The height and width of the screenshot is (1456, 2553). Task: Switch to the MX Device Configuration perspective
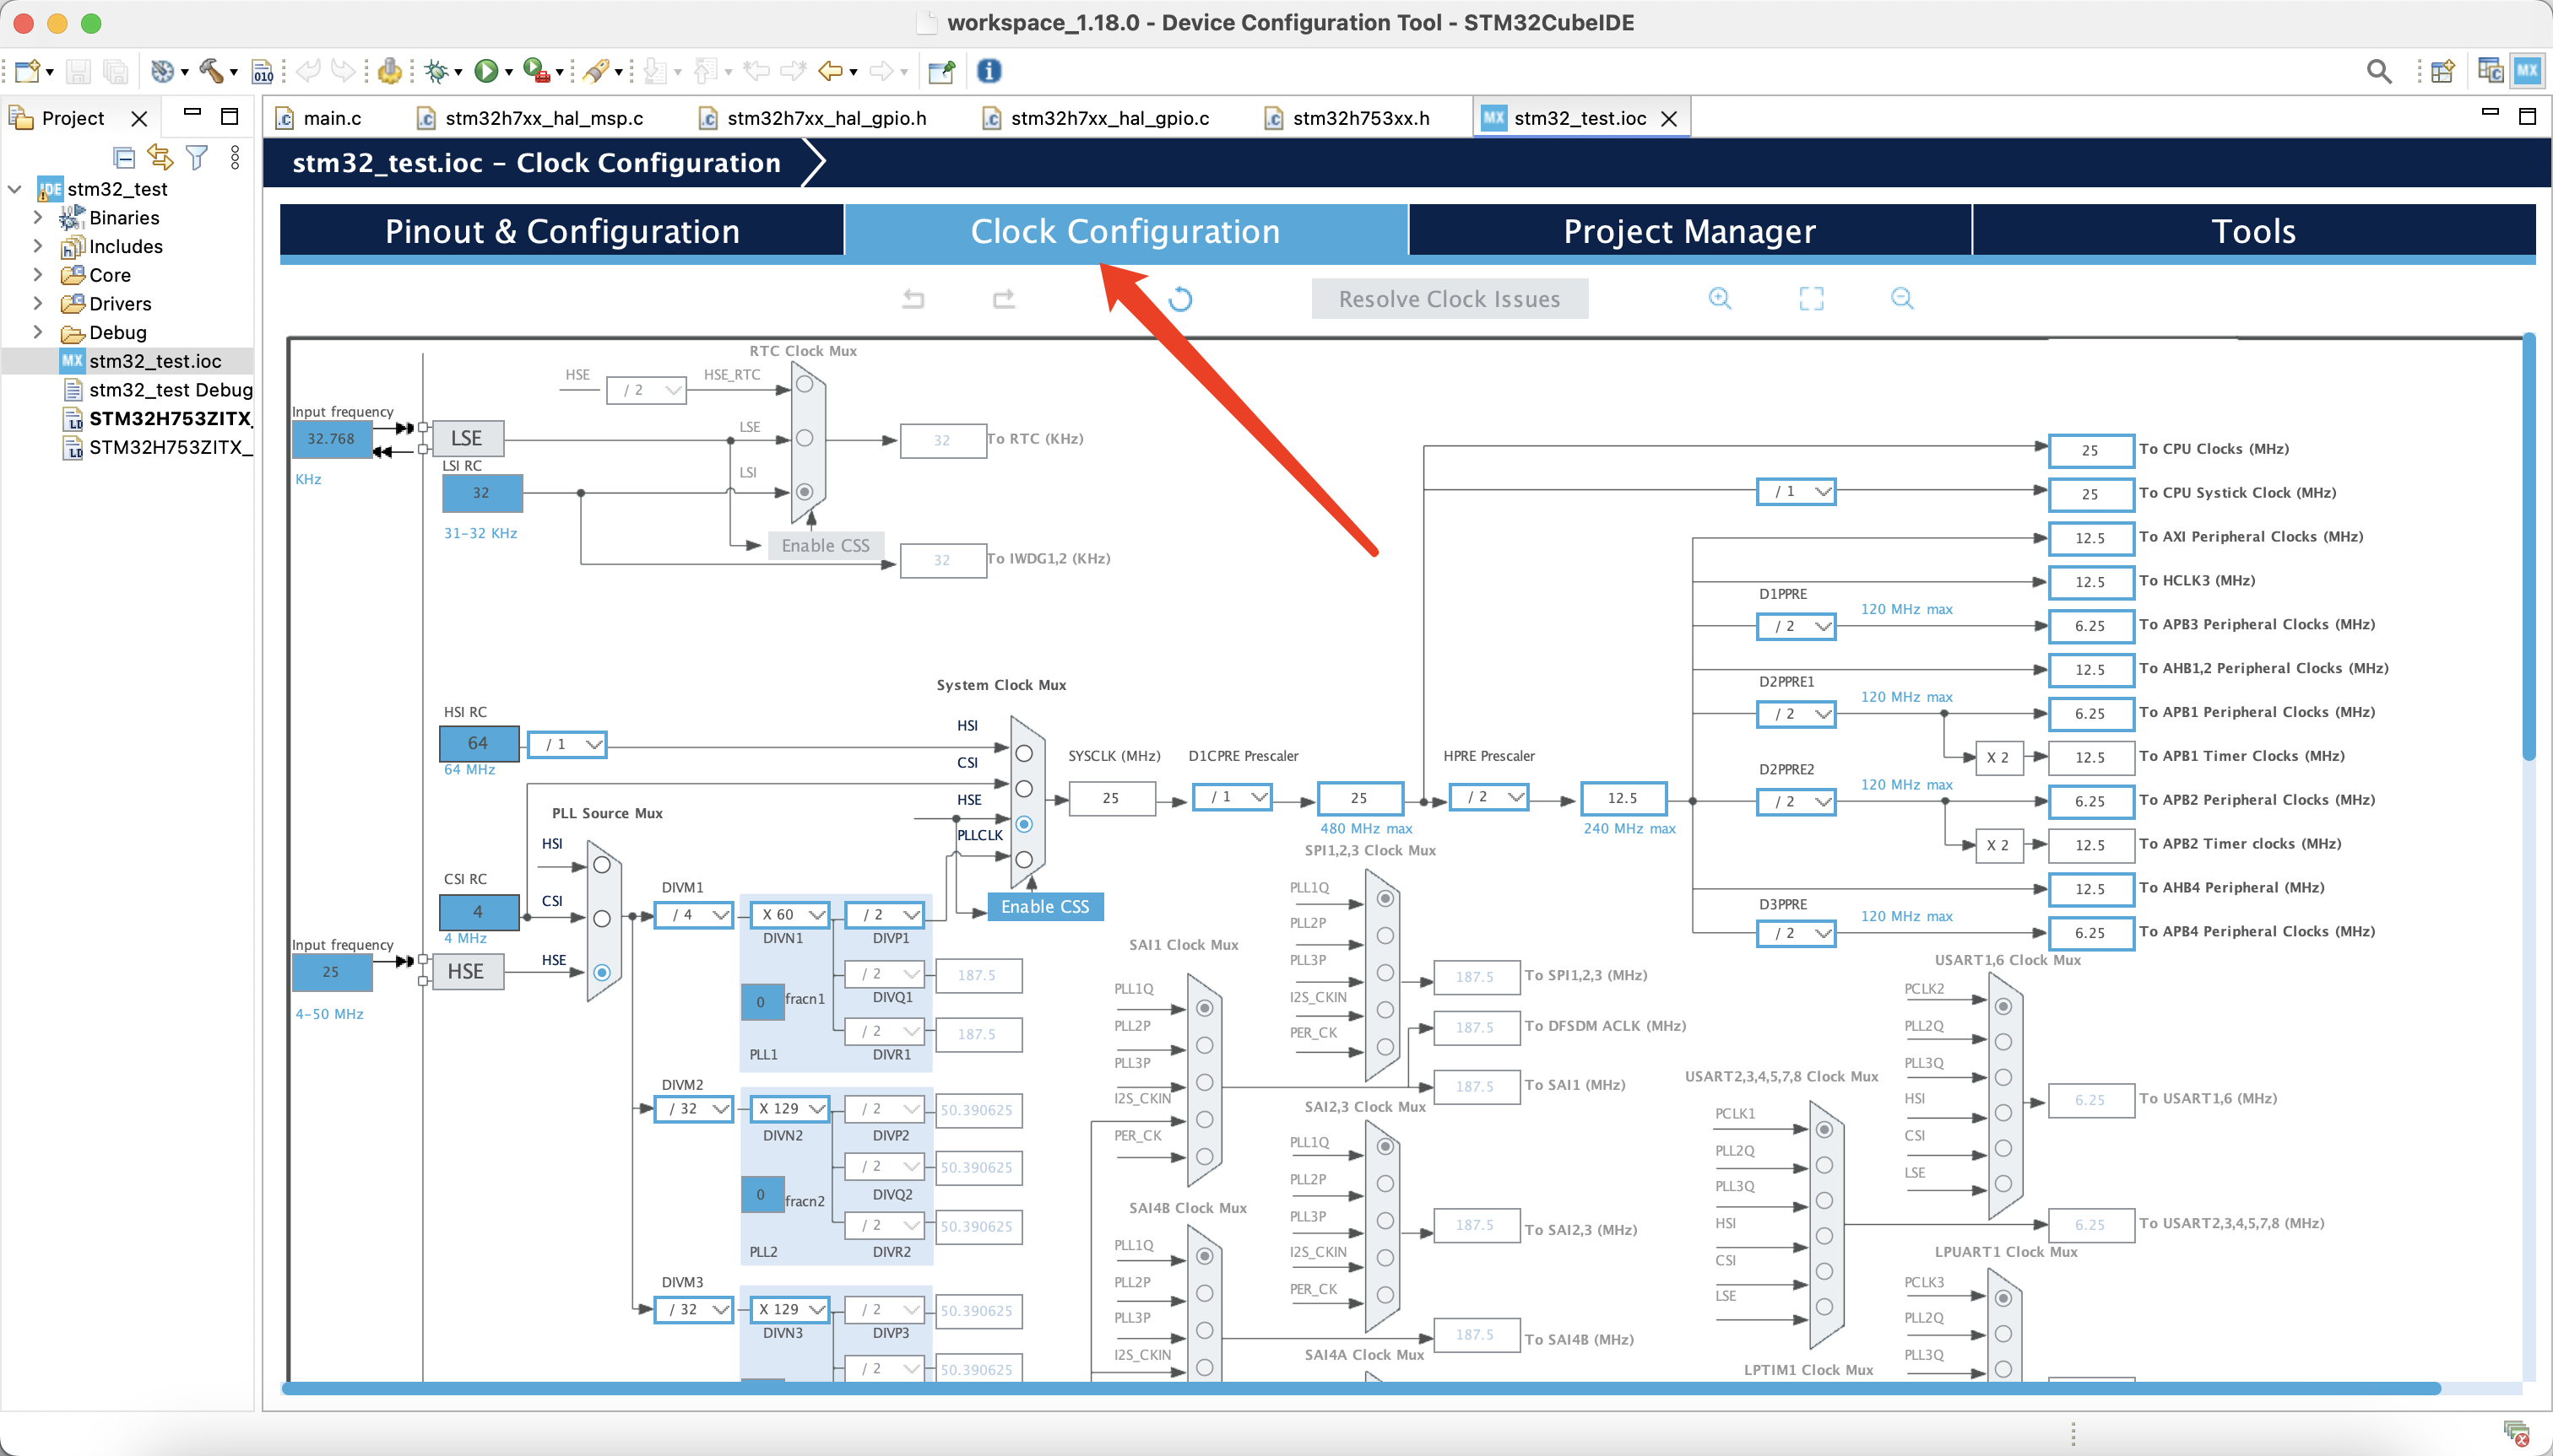tap(2528, 71)
